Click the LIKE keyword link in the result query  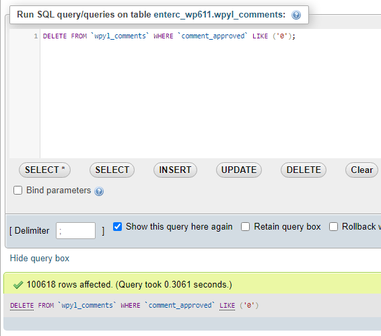click(228, 306)
